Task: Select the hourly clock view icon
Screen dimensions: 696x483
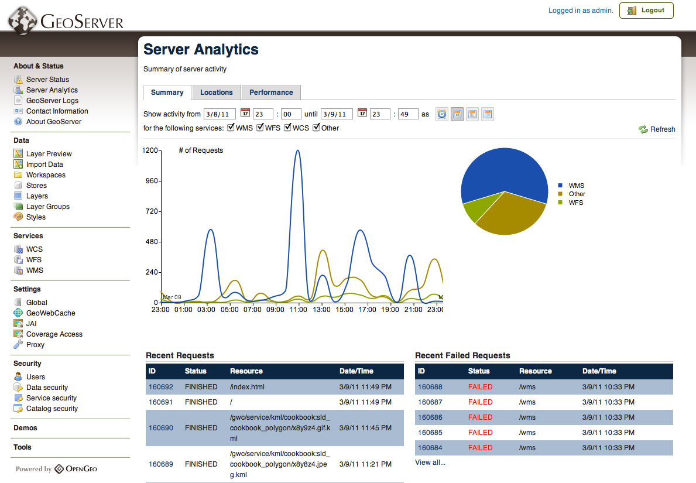Action: (442, 114)
